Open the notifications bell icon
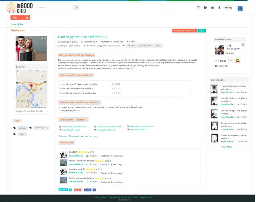Viewport: 256px width, 202px height. [x=219, y=7]
